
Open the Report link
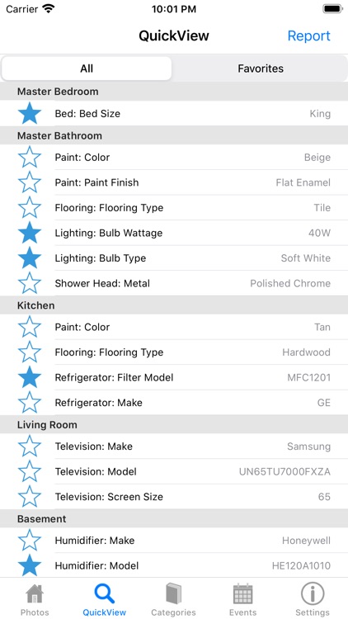(308, 36)
